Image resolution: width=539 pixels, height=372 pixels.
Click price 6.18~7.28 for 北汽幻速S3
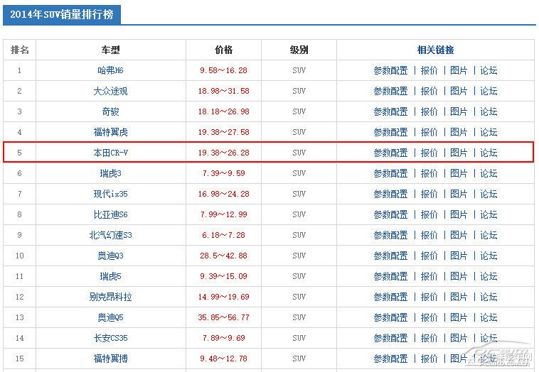tap(223, 235)
